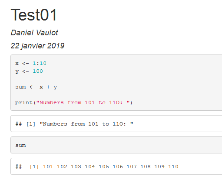Click the teal number 100 in code
Viewport: 222px width, 194px height.
point(38,71)
